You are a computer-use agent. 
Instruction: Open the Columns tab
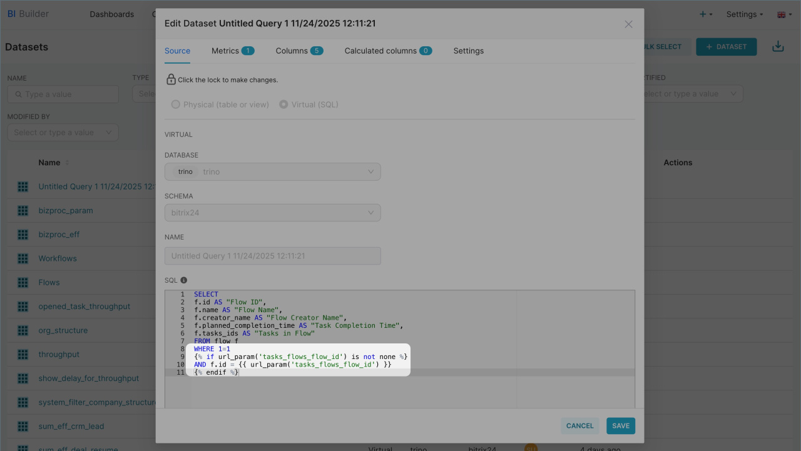298,51
